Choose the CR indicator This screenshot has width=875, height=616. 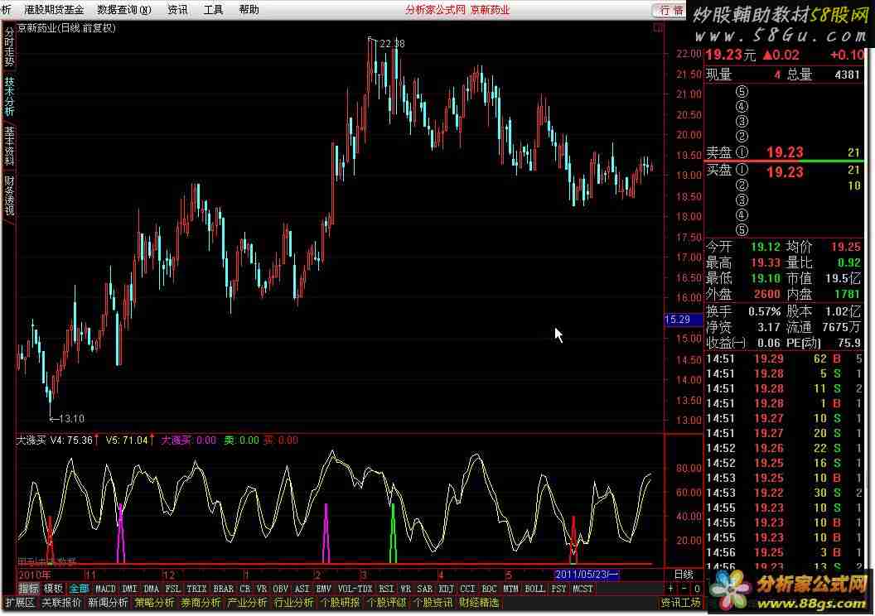coord(245,588)
